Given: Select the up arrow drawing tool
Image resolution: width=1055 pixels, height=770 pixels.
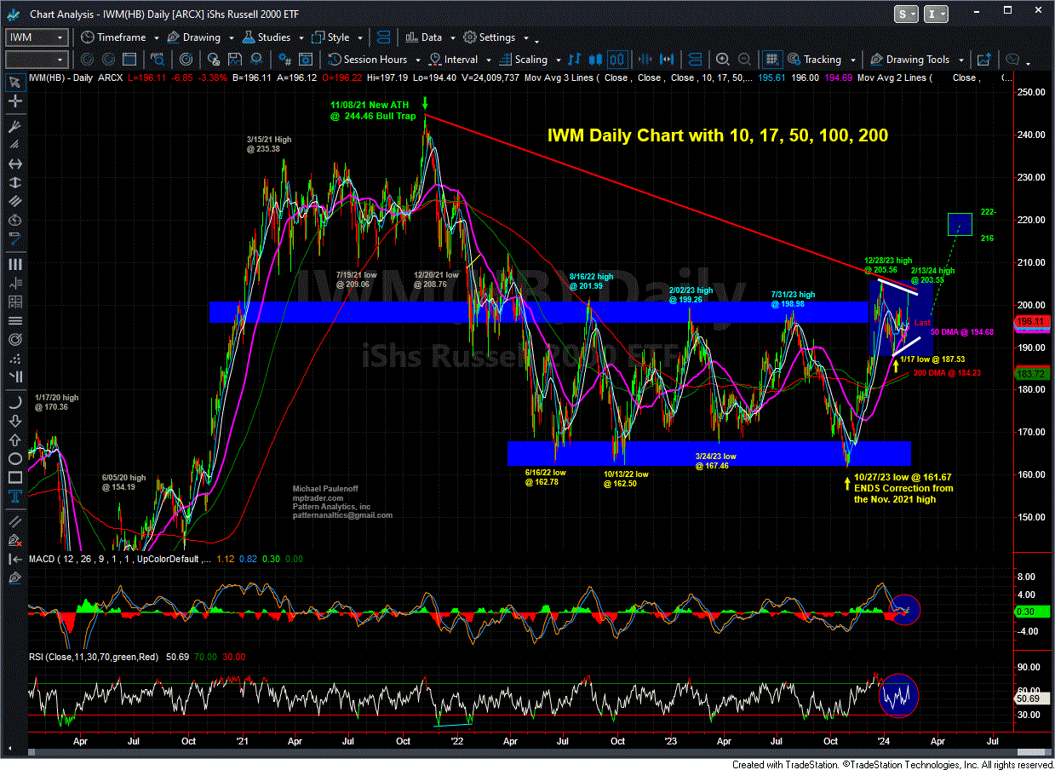Looking at the screenshot, I should [14, 440].
